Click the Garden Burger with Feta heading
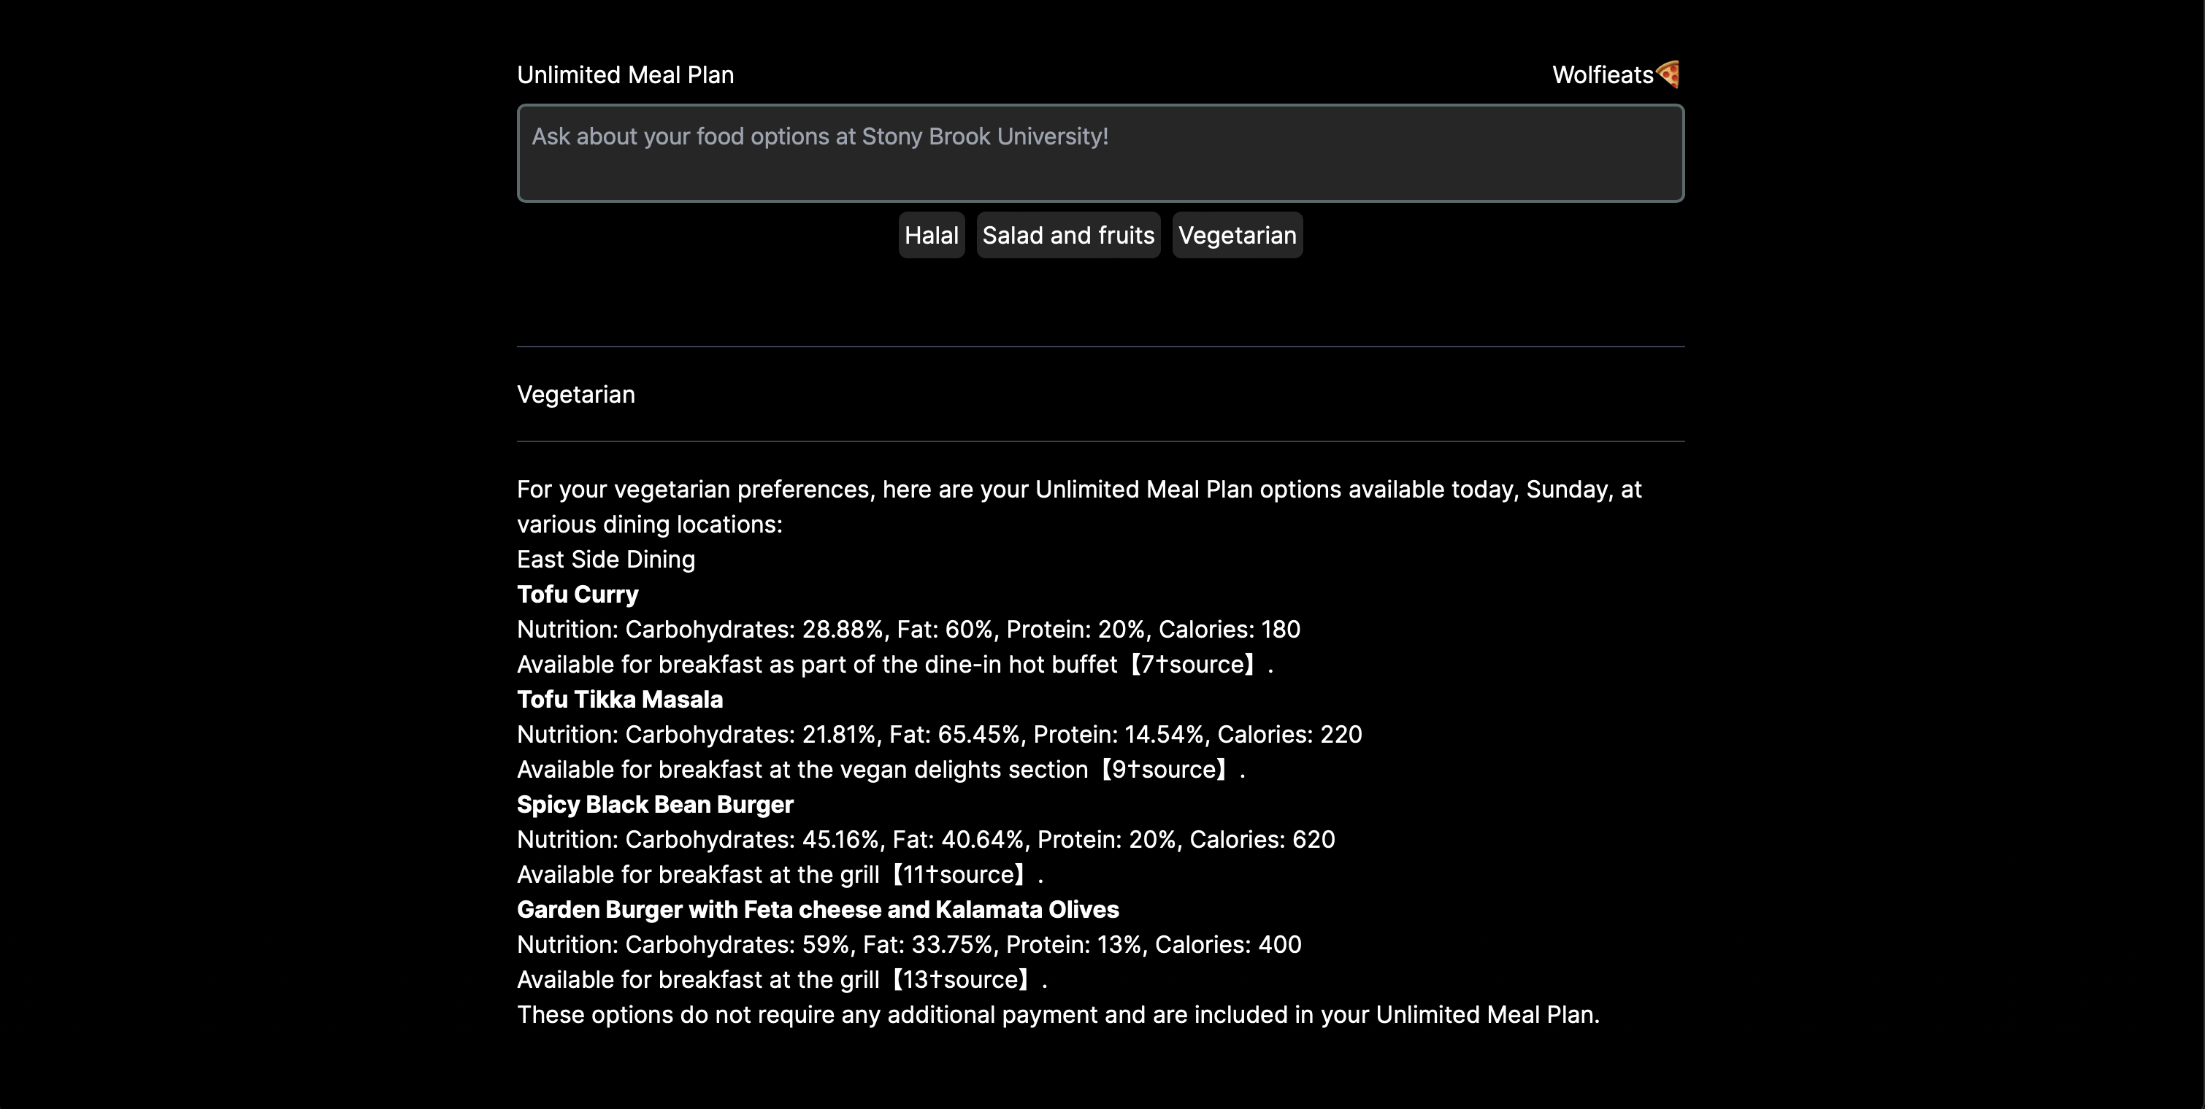Screen dimensions: 2205x1109 pyautogui.click(x=818, y=910)
